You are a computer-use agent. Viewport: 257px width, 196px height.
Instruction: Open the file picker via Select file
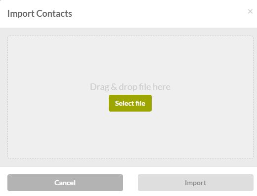[130, 103]
